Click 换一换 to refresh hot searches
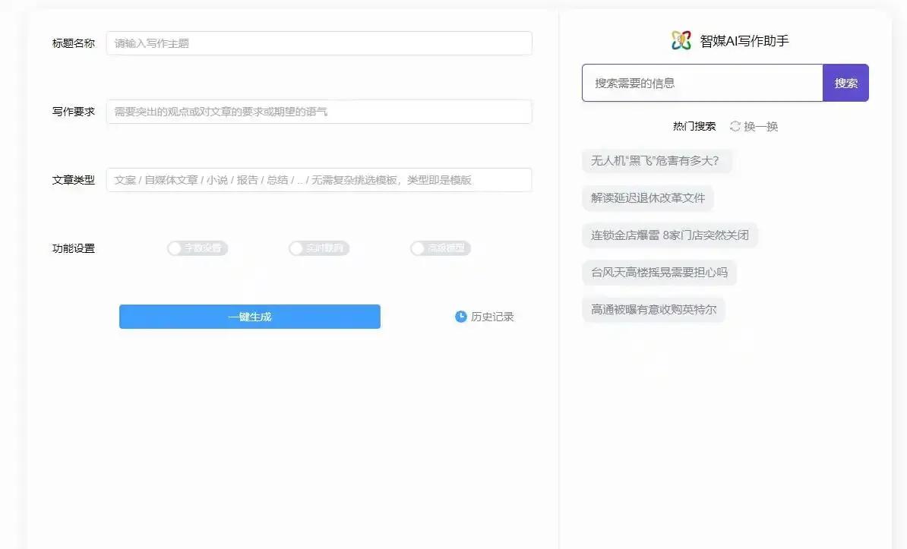The width and height of the screenshot is (907, 549). click(760, 126)
